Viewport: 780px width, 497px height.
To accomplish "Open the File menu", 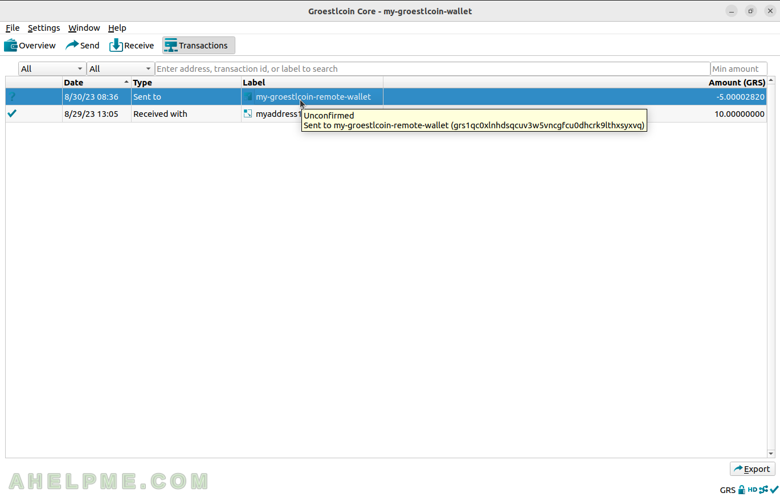I will [13, 28].
